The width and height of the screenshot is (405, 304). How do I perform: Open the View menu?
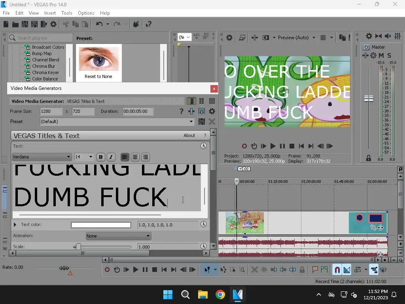point(34,13)
